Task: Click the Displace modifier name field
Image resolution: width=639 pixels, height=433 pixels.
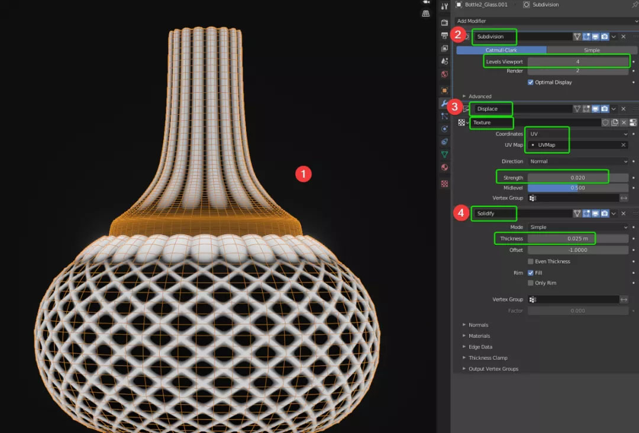Action: pyautogui.click(x=523, y=109)
